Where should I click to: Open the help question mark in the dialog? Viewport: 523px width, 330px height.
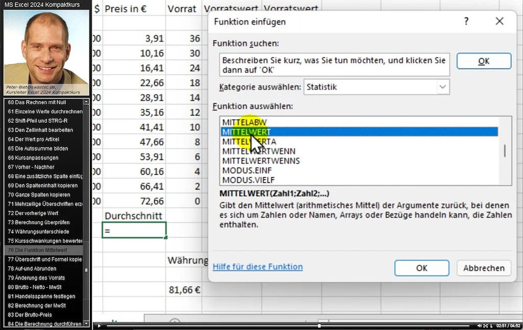click(466, 21)
